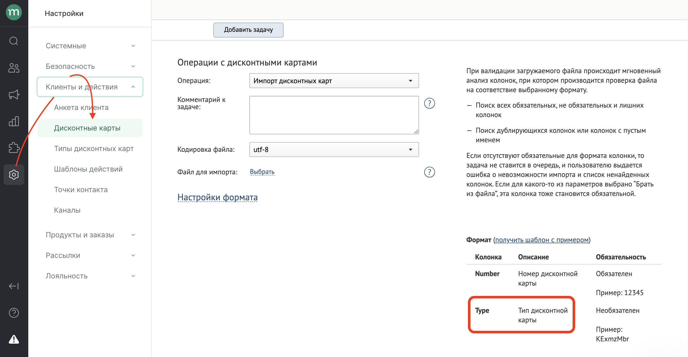Open the integrations puzzle icon
The width and height of the screenshot is (688, 357).
[14, 148]
